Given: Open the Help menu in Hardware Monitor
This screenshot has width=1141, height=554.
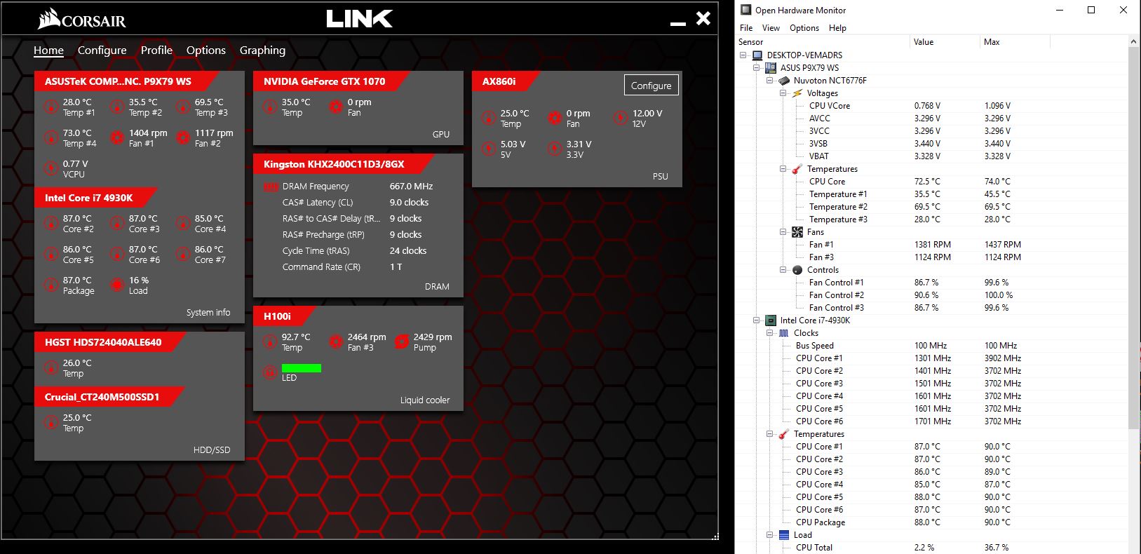Looking at the screenshot, I should (x=837, y=28).
